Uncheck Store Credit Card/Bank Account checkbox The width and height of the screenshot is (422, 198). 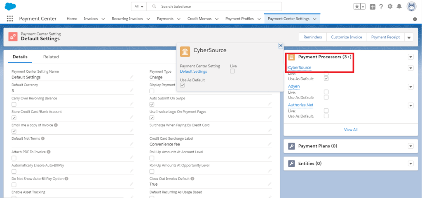(14, 118)
